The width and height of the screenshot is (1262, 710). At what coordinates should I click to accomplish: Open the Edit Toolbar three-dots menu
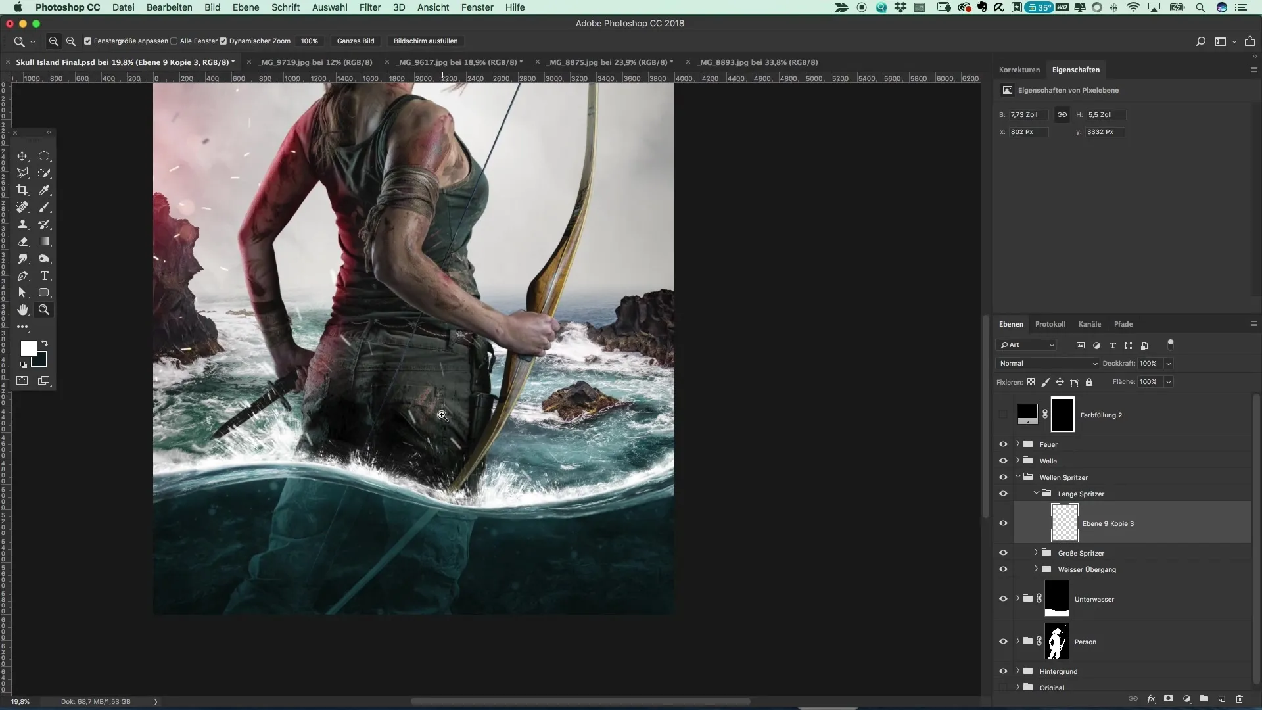(22, 327)
